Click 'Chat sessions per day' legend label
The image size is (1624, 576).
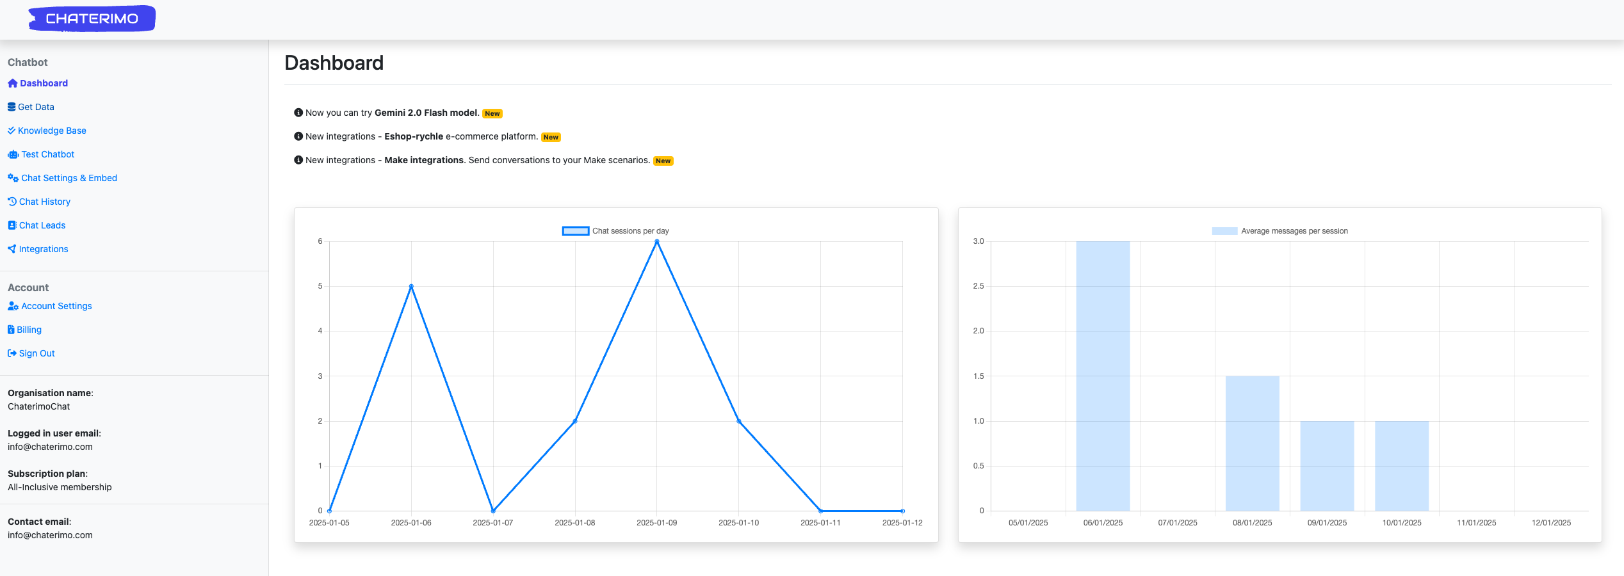click(631, 231)
